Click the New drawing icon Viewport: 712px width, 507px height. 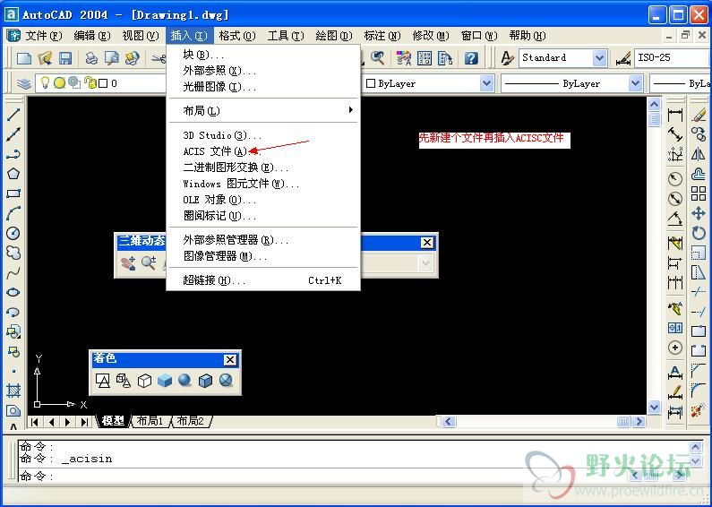(24, 58)
